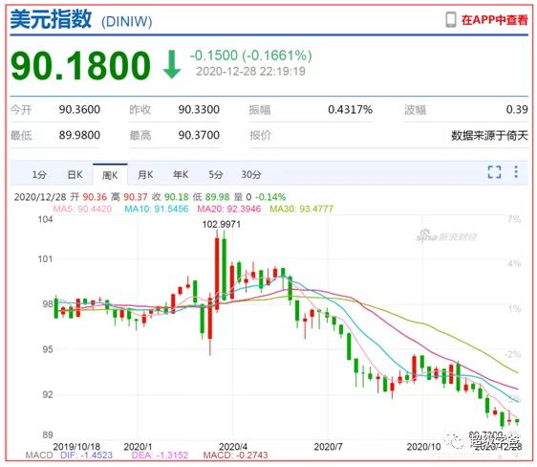Tap the phone icon beside 在APP中查看

[x=451, y=19]
